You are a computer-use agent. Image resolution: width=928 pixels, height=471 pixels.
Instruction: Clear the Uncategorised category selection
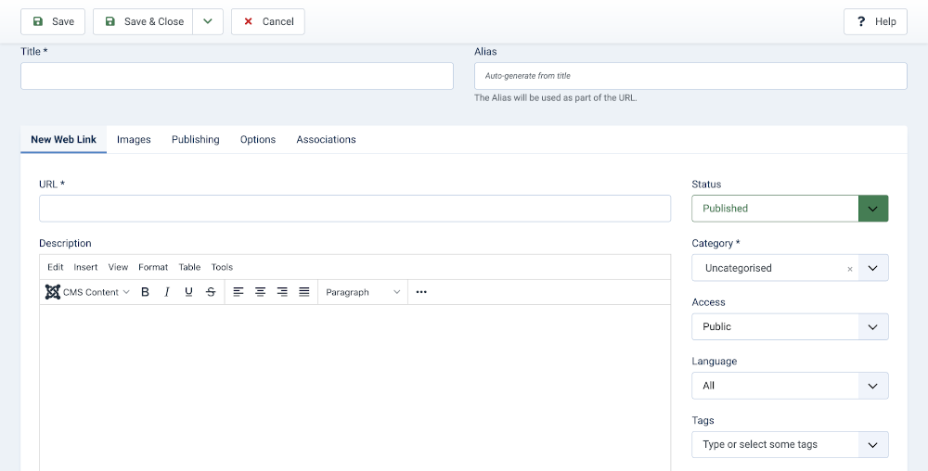[x=849, y=269]
